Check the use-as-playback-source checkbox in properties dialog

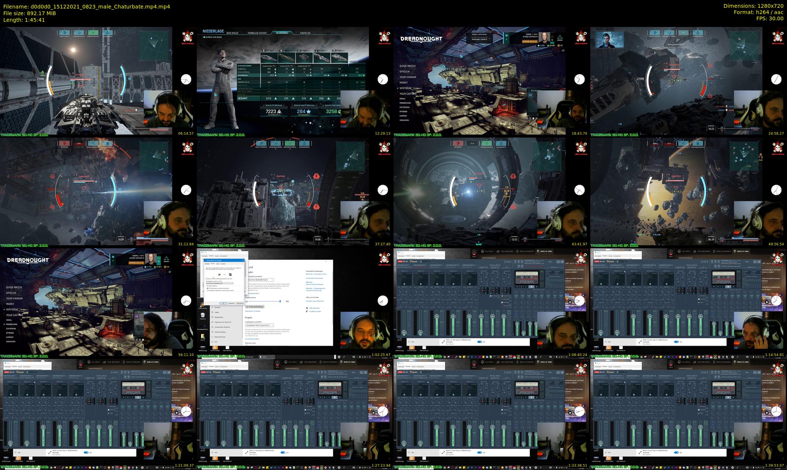pos(206,279)
